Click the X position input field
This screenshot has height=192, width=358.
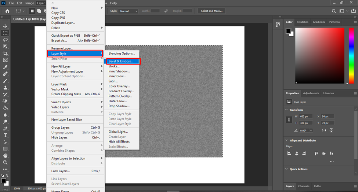pyautogui.click(x=328, y=117)
